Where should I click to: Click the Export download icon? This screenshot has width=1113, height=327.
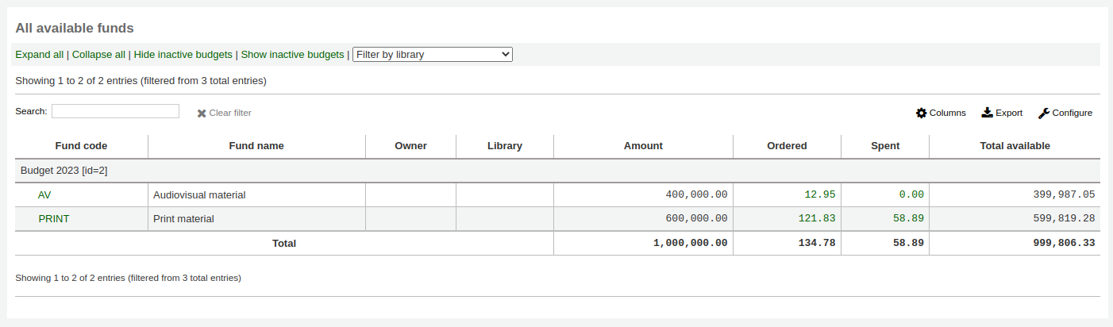(x=987, y=113)
